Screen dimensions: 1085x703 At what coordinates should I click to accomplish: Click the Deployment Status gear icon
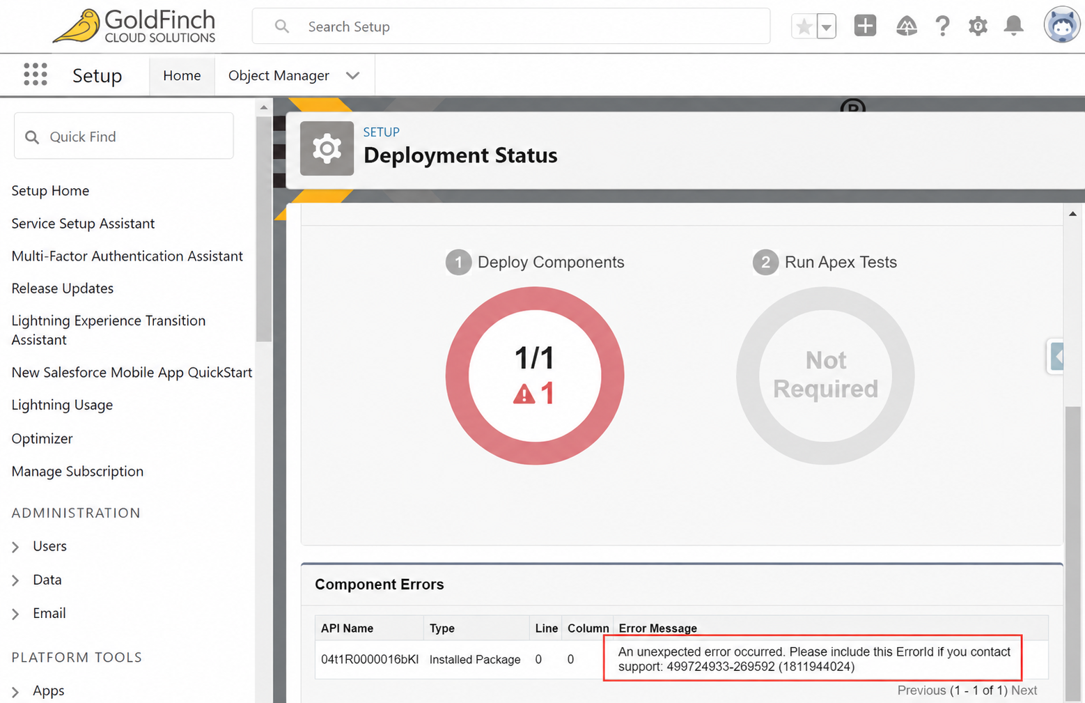pos(327,148)
